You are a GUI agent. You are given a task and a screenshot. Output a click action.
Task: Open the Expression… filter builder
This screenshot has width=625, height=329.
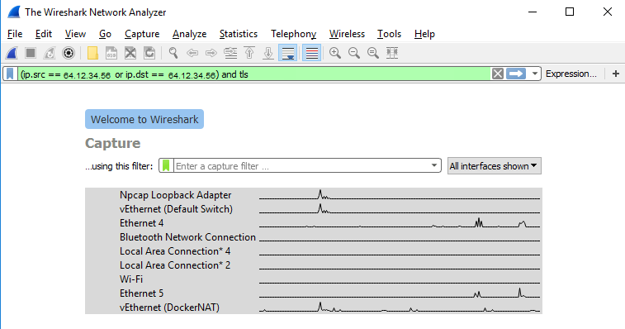tap(571, 74)
